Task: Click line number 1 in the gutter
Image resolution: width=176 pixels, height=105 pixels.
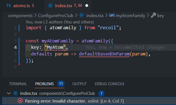Action: tap(15, 28)
